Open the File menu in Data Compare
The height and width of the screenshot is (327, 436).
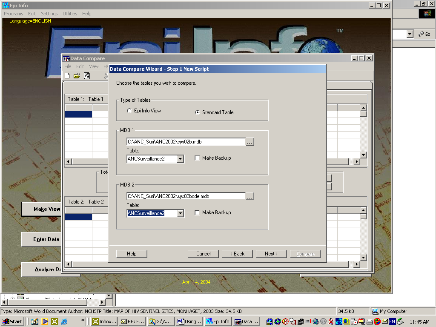[68, 66]
